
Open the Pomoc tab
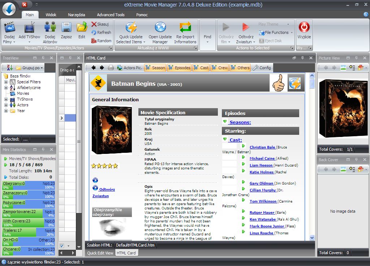pyautogui.click(x=142, y=14)
